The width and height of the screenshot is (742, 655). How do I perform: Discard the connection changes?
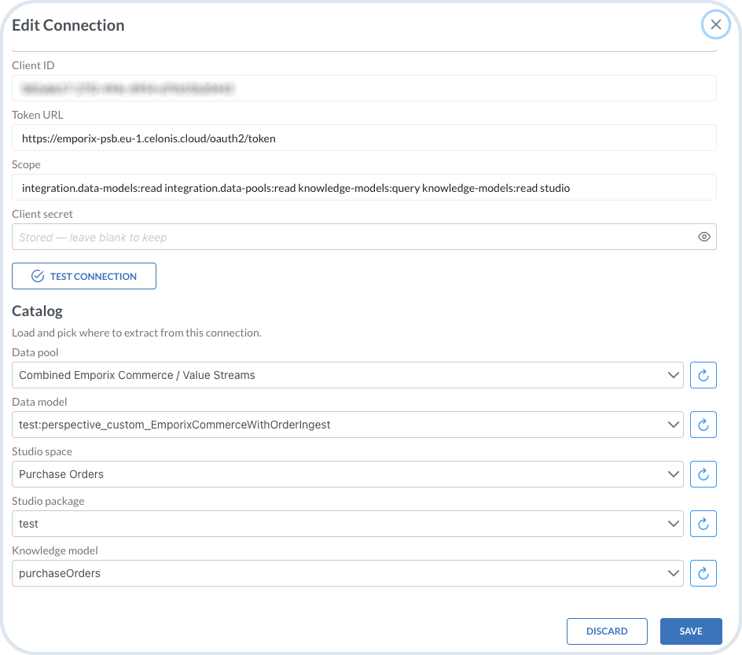(607, 631)
